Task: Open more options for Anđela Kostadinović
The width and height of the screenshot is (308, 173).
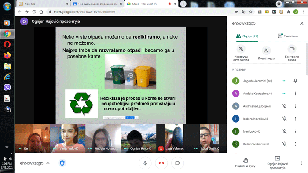Action: (295, 94)
